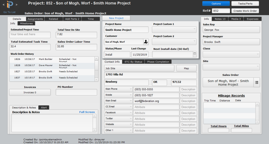Open Mobile type dropdown
Screen dimensions: 269x144
click(x=118, y=95)
